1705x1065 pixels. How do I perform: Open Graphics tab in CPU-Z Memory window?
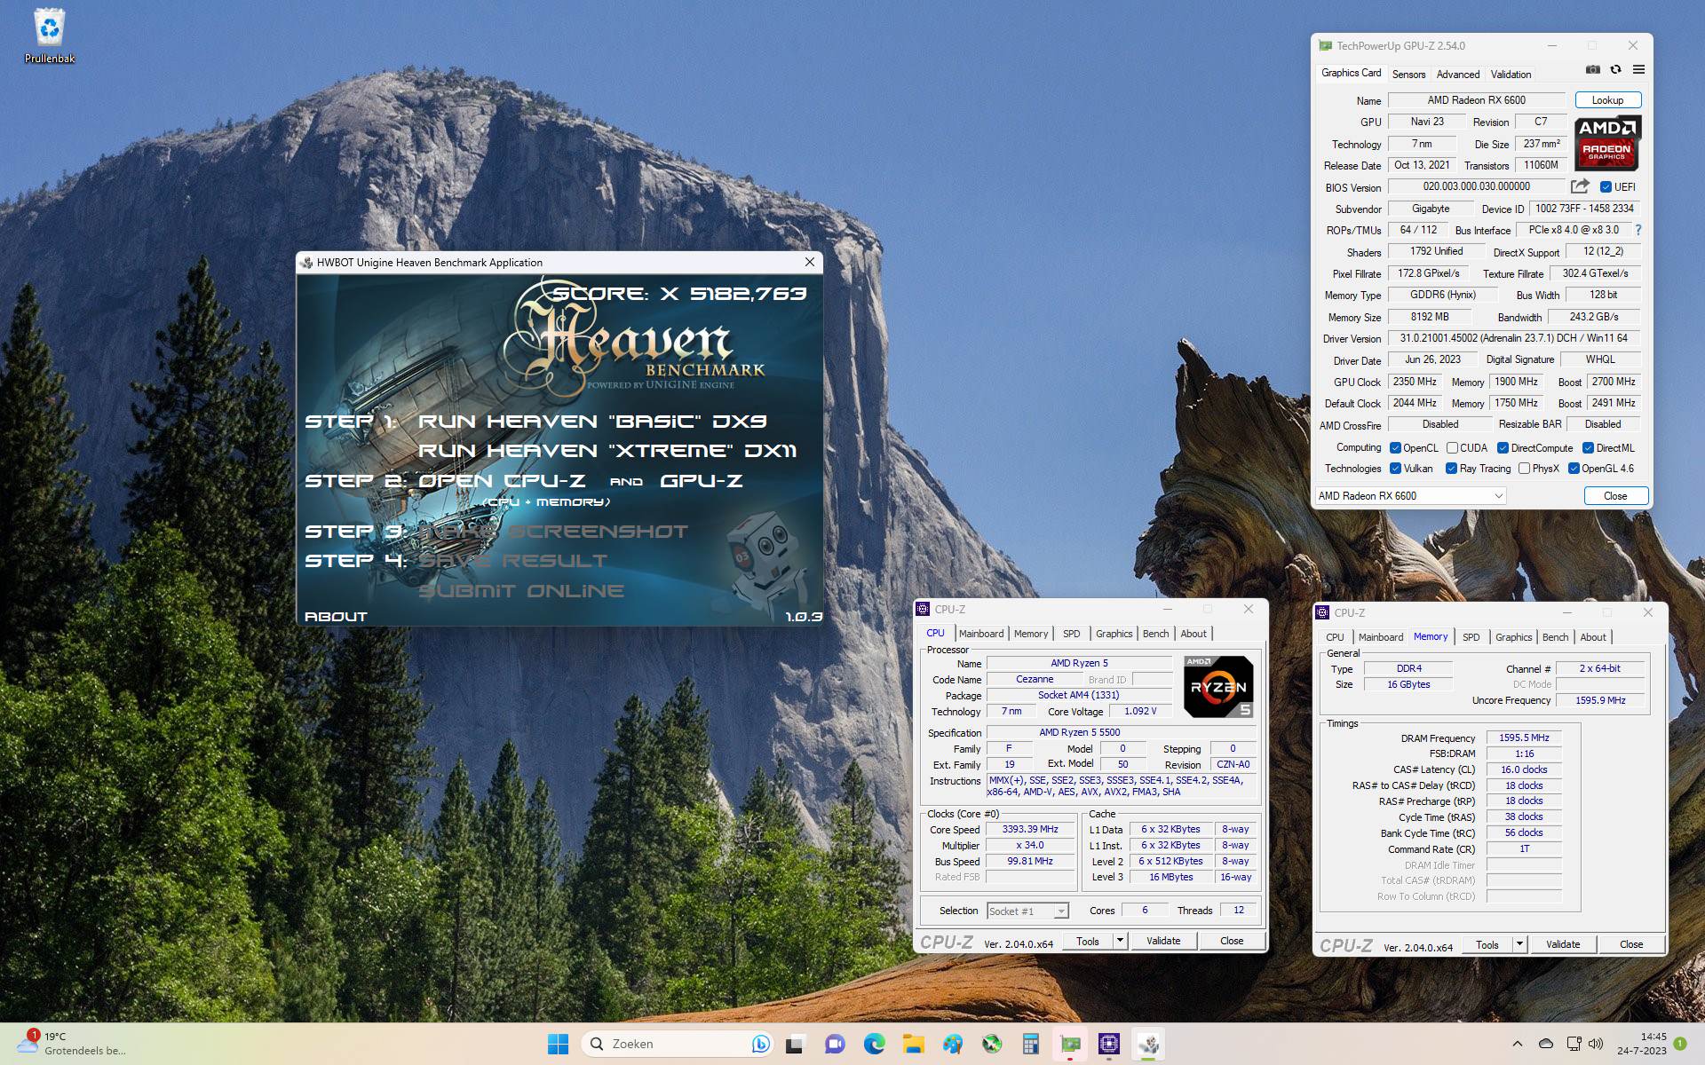click(1513, 637)
